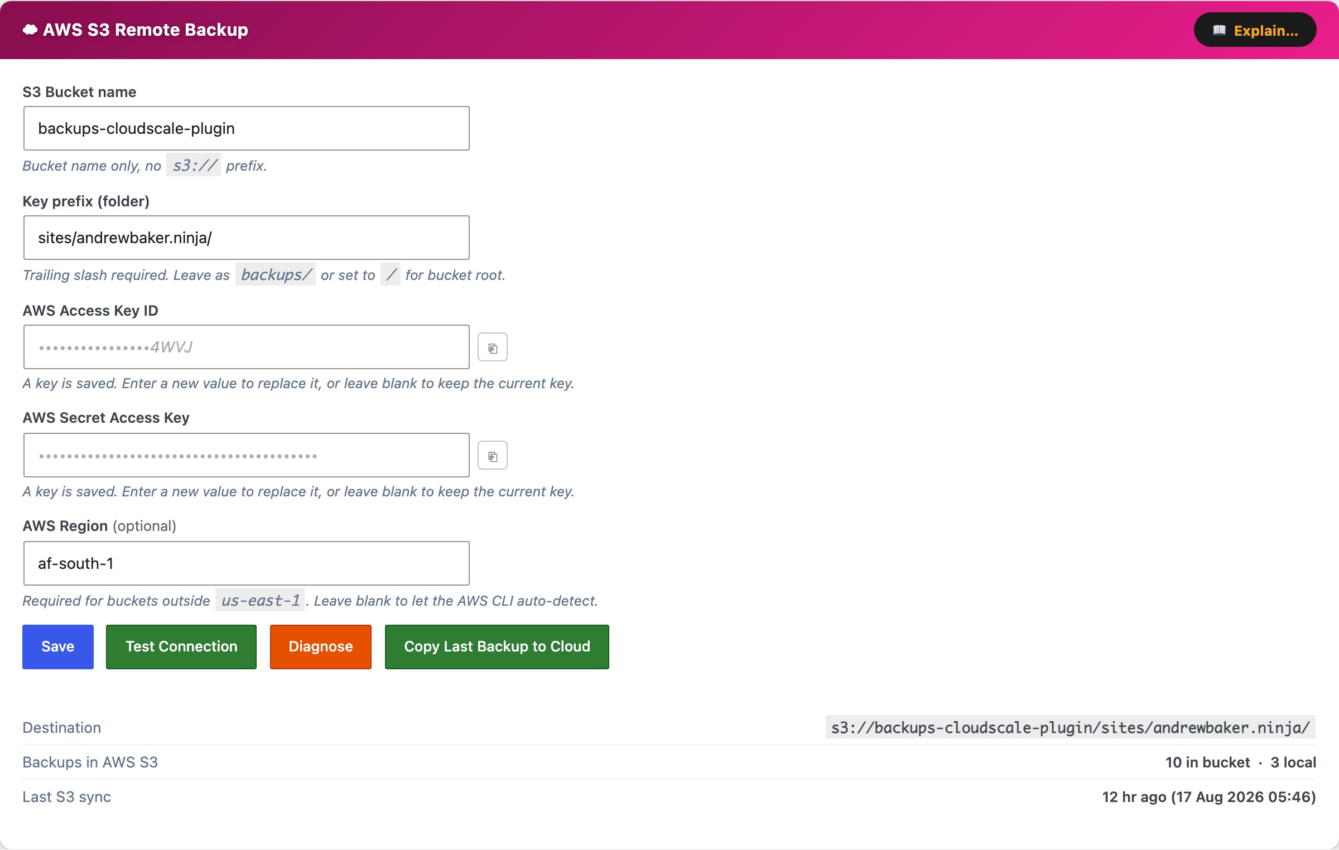Click the paste icon beside AWS Access Key ID

(493, 347)
